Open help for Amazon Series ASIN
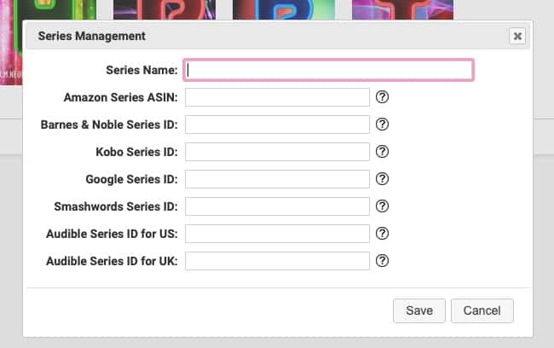This screenshot has height=348, width=554. [382, 97]
